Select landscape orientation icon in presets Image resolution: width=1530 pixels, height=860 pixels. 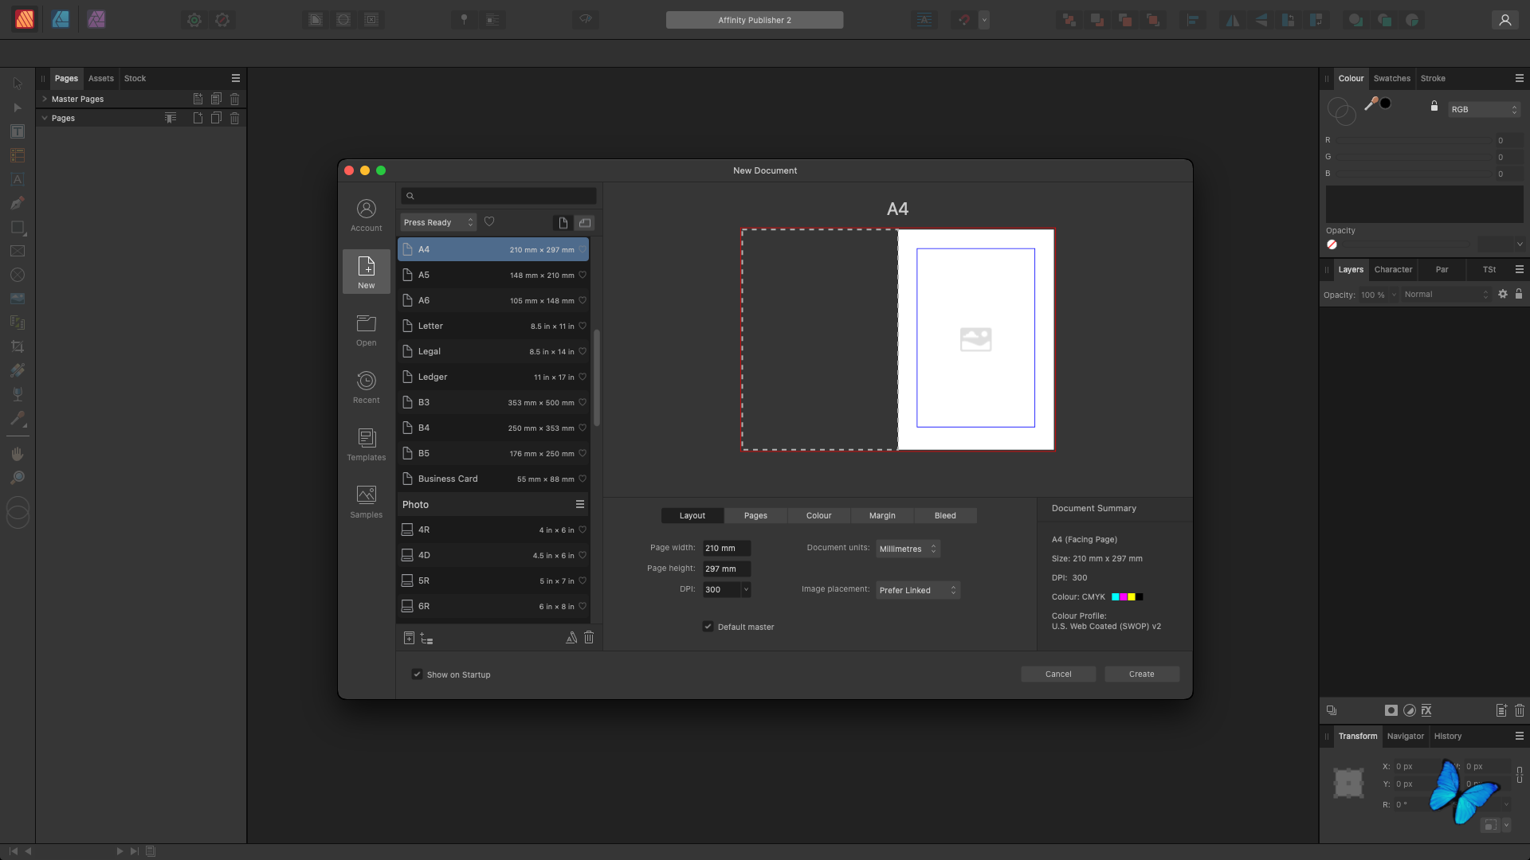pyautogui.click(x=585, y=223)
